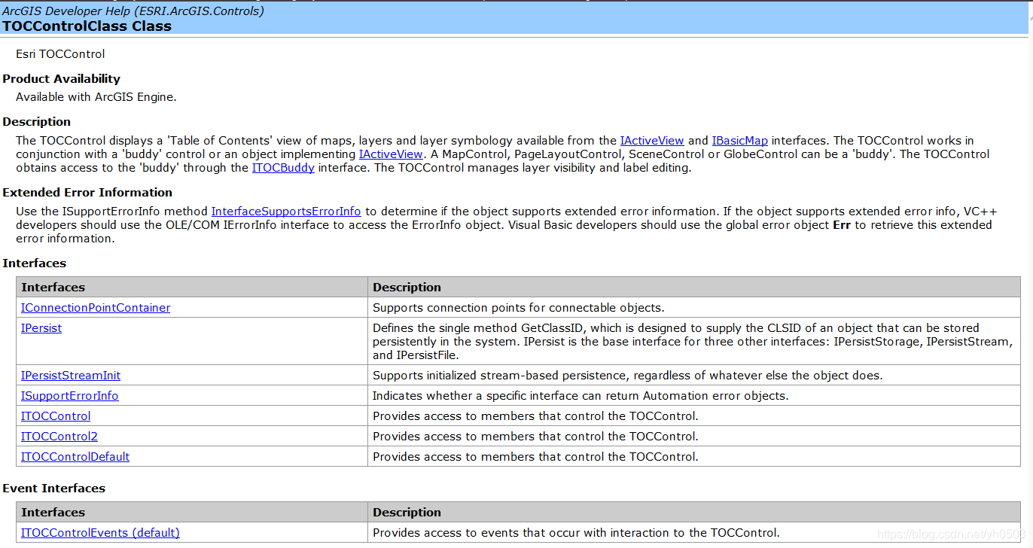
Task: Open the InterfaceSupportsErrorInfo method link
Action: click(x=286, y=212)
